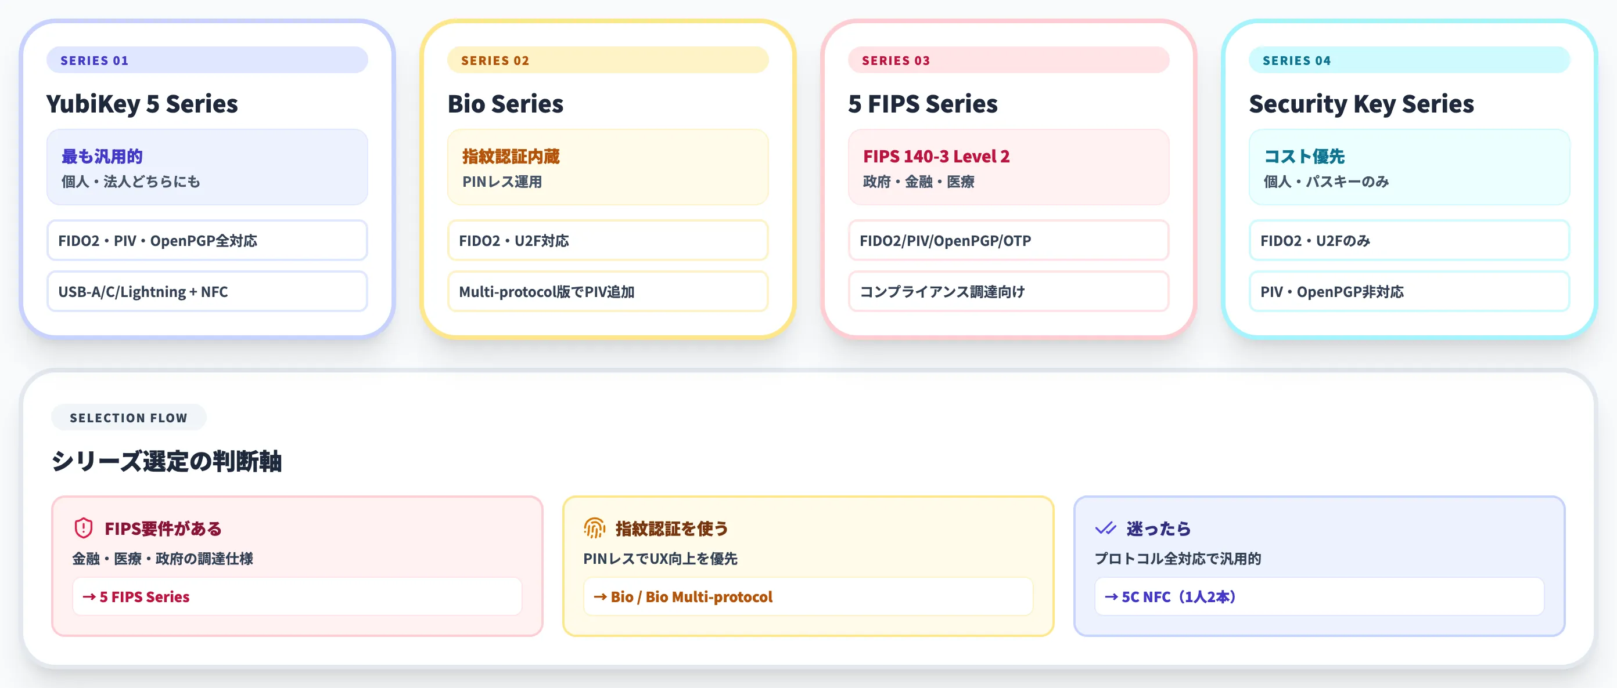The width and height of the screenshot is (1617, 688).
Task: Select the SERIES 01 badge
Action: coord(207,60)
